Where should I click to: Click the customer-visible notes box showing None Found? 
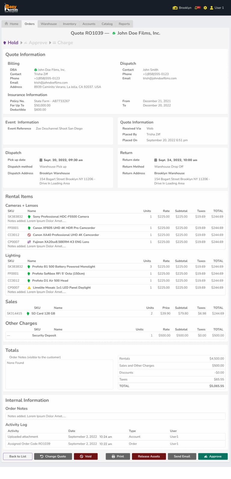[x=59, y=375]
